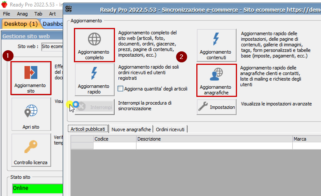
Task: Select the Articoli pubblicati tab
Action: tap(88, 129)
